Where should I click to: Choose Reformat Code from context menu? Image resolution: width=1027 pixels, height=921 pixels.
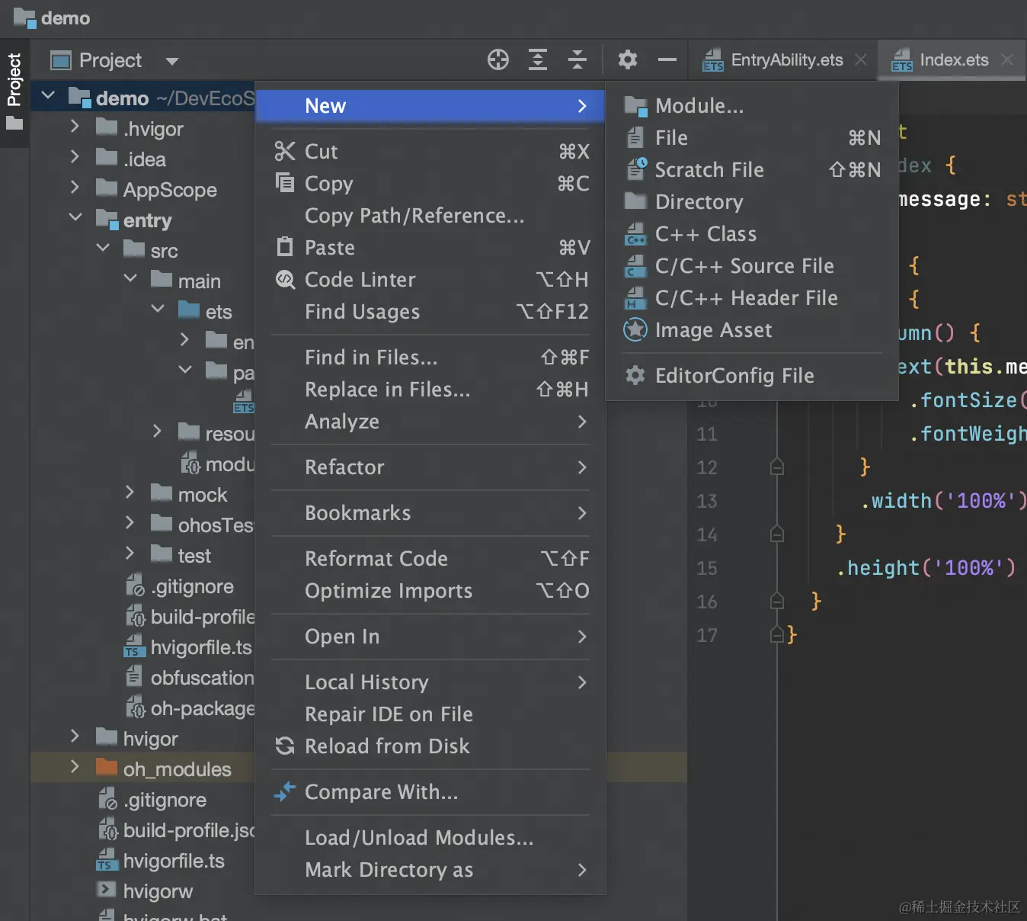coord(430,559)
